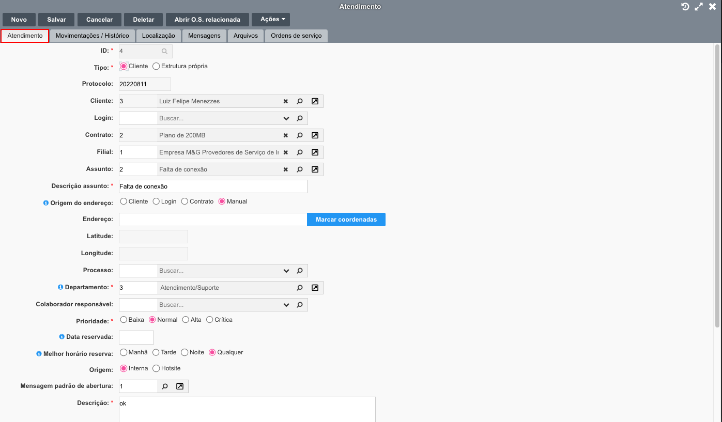Viewport: 722px width, 422px height.
Task: Click the info icon beside Origem do endereço
Action: pyautogui.click(x=46, y=203)
